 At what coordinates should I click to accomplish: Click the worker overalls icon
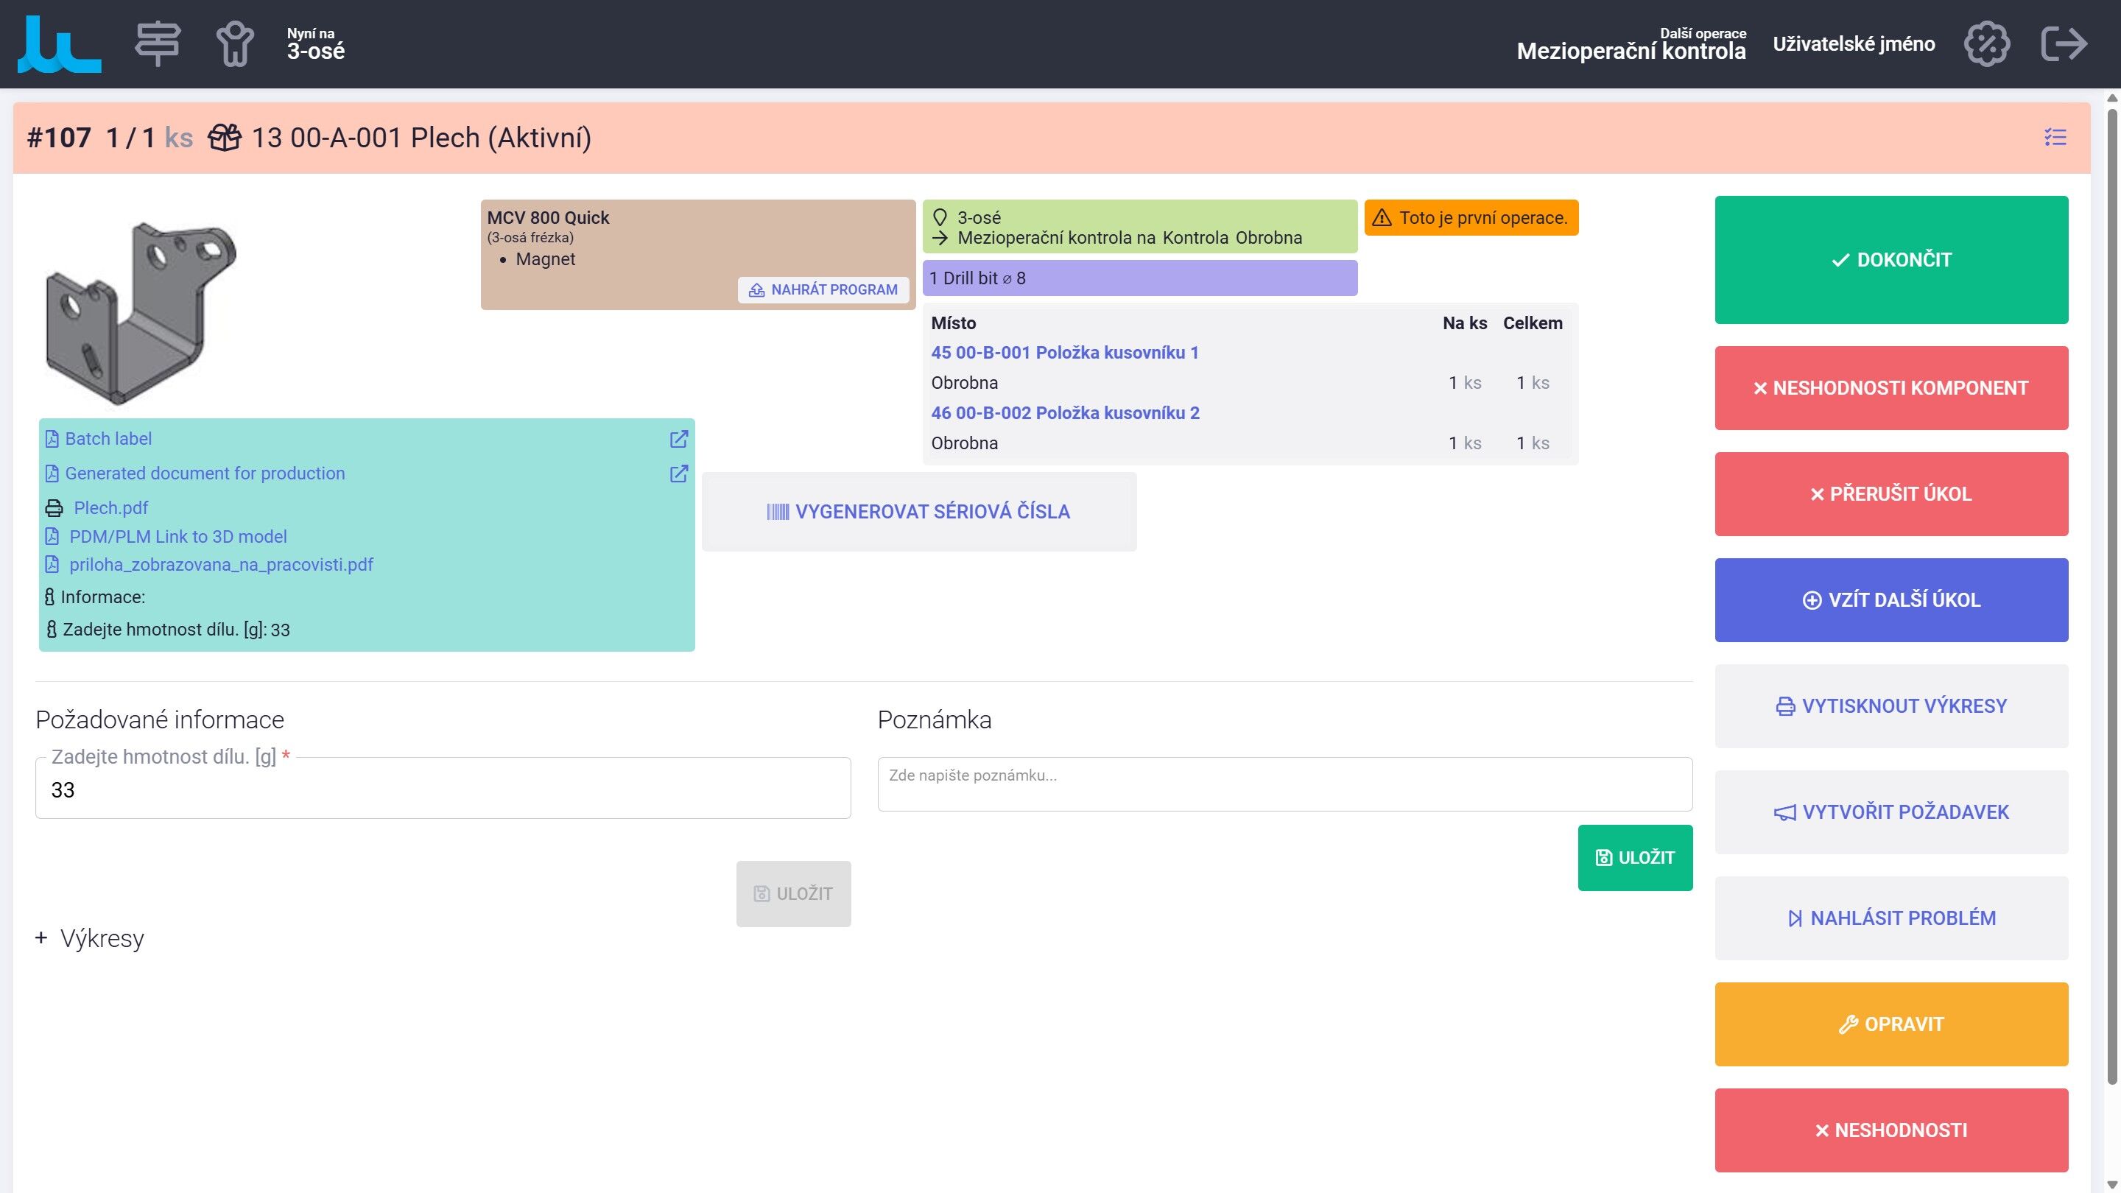click(x=236, y=44)
